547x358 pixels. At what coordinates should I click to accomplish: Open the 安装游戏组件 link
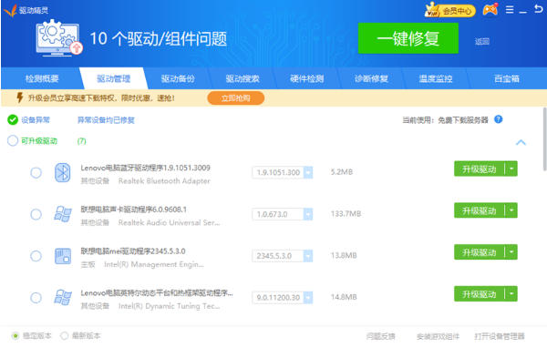pyautogui.click(x=438, y=336)
